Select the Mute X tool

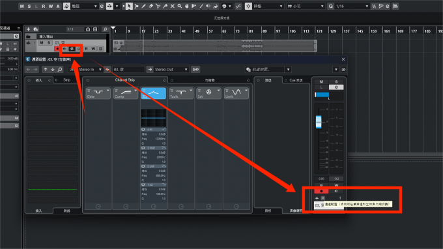pyautogui.click(x=173, y=6)
